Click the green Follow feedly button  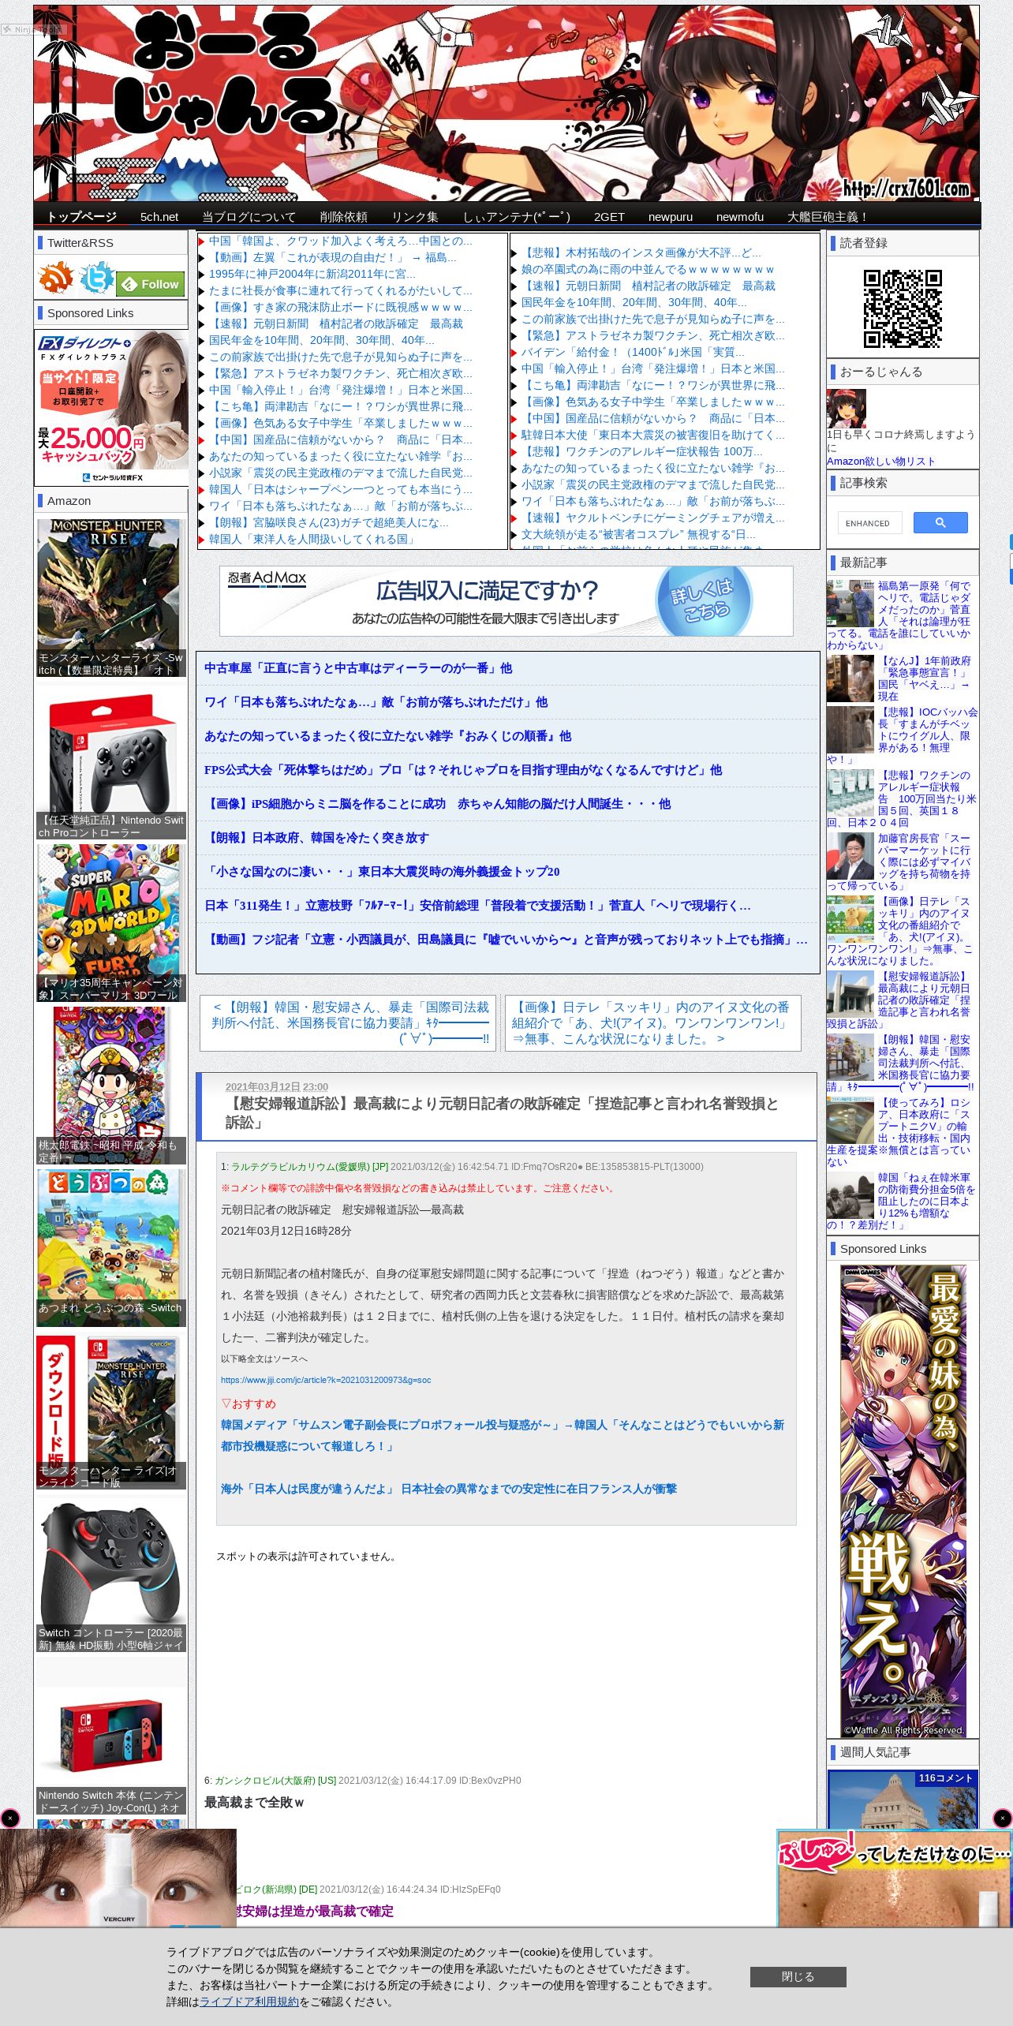point(151,284)
